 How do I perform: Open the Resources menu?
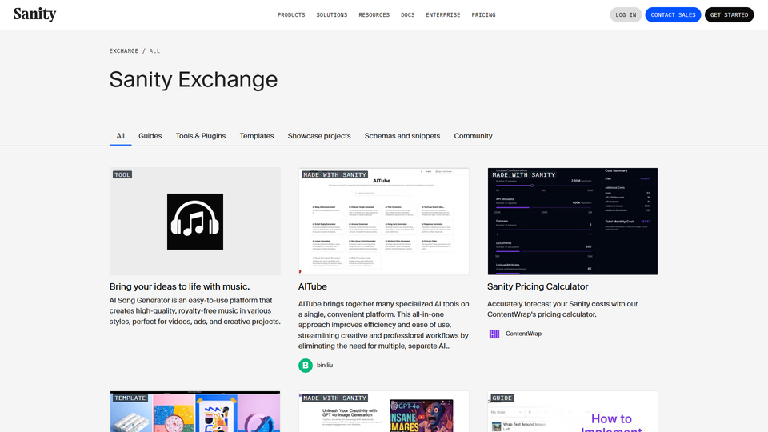374,15
